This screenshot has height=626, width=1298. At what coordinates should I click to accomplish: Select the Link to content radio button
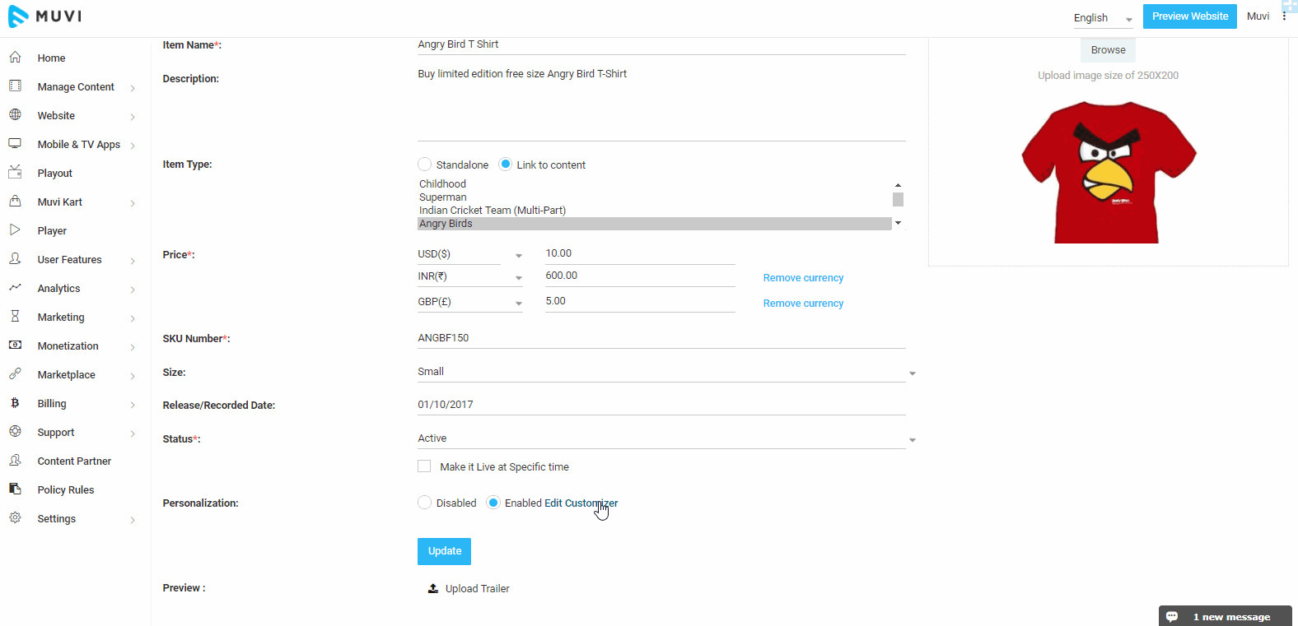point(506,165)
